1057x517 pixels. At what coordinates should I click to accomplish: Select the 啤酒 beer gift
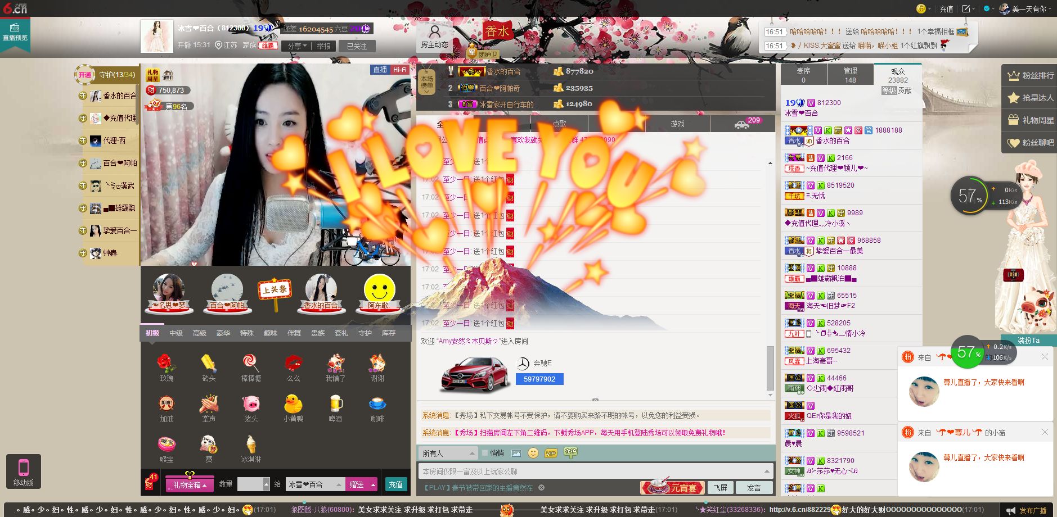pos(335,404)
